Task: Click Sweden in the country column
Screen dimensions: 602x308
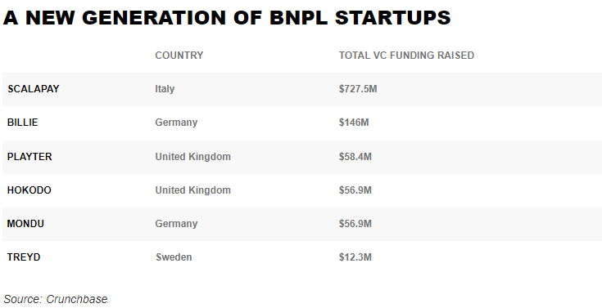Action: [174, 257]
